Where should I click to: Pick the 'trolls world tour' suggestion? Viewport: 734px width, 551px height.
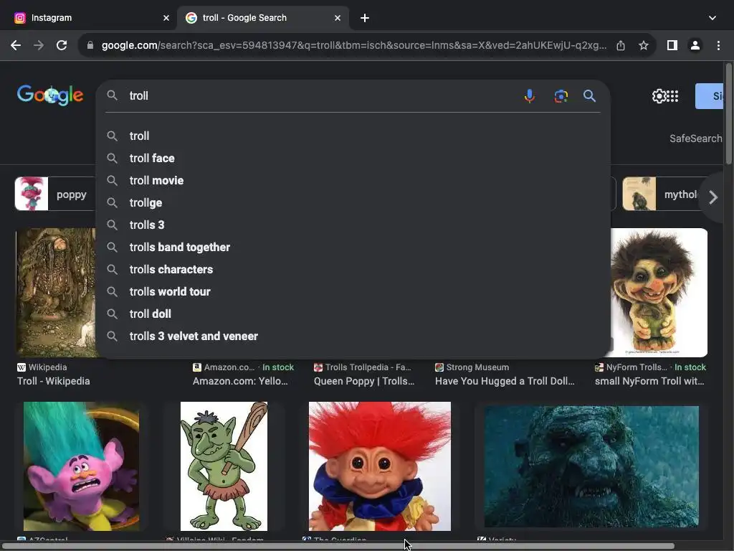pyautogui.click(x=353, y=292)
